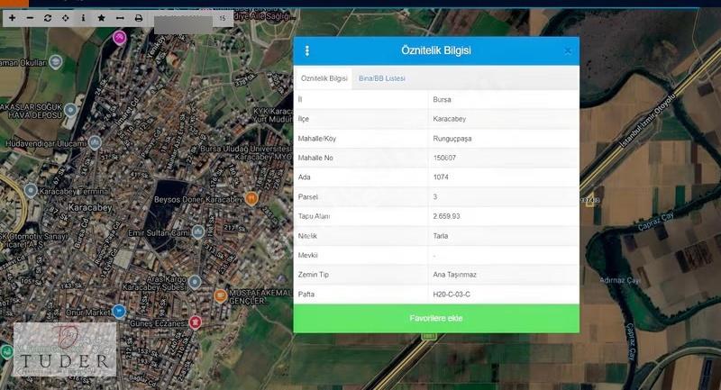Click the İstanbul-İzmir Otoyolu road label
721x390 pixels.
coord(647,121)
